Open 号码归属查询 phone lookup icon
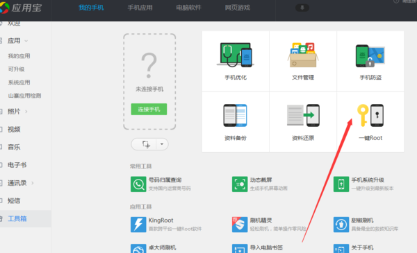This screenshot has height=253, width=417. 138,184
